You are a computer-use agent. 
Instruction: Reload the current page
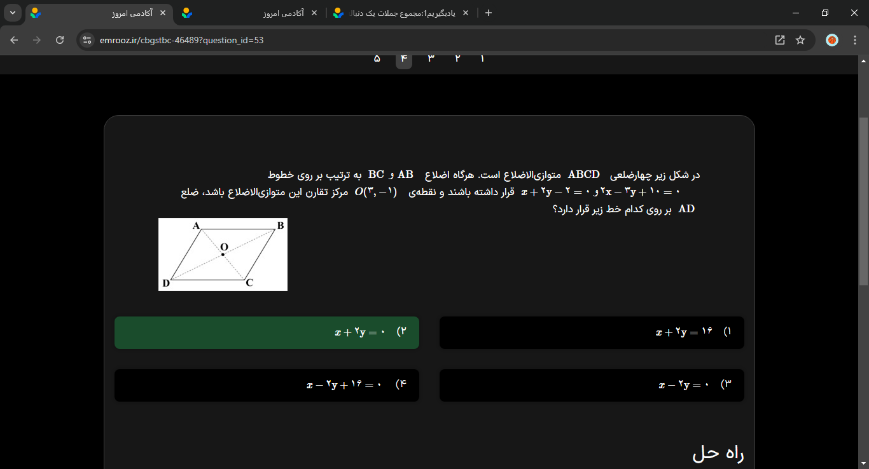pos(60,40)
